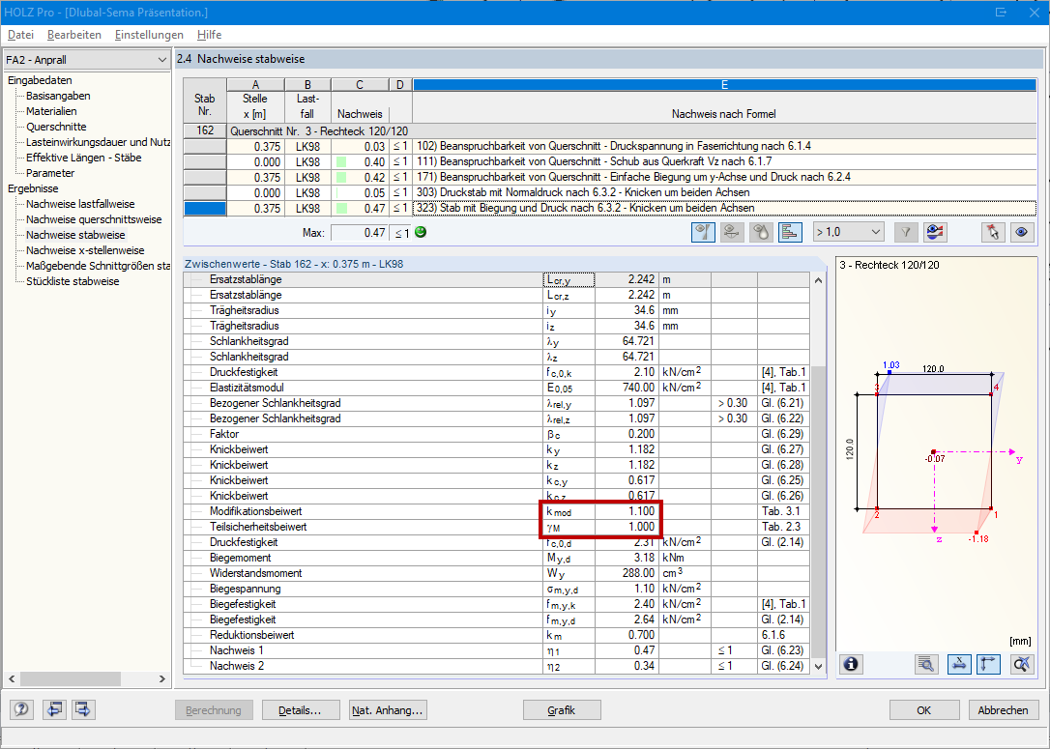Click the magnifier over list icon
Image resolution: width=1050 pixels, height=749 pixels.
927,664
